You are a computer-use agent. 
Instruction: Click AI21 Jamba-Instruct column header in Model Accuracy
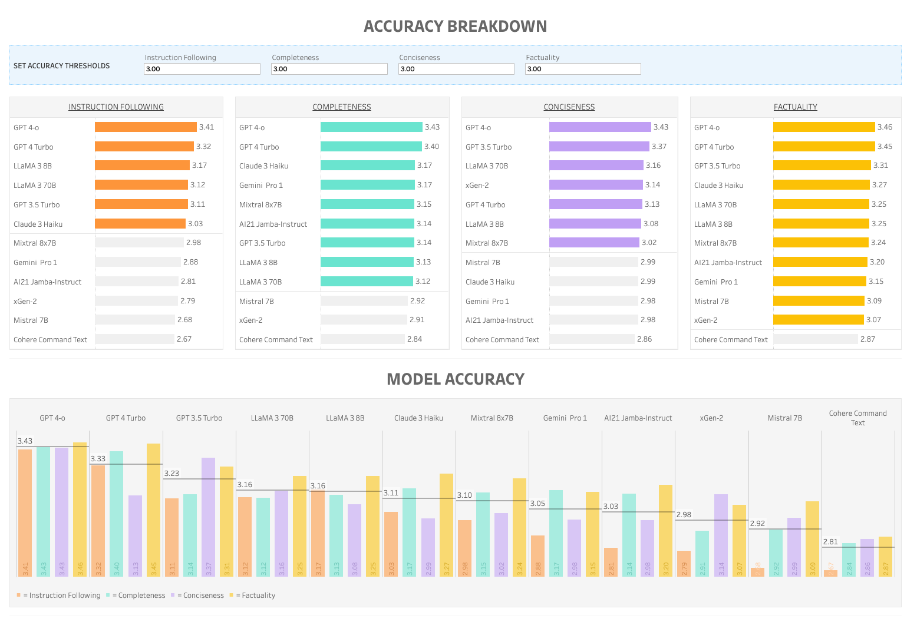(x=638, y=418)
